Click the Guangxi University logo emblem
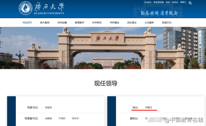The height and width of the screenshot is (126, 206). [x=26, y=9]
